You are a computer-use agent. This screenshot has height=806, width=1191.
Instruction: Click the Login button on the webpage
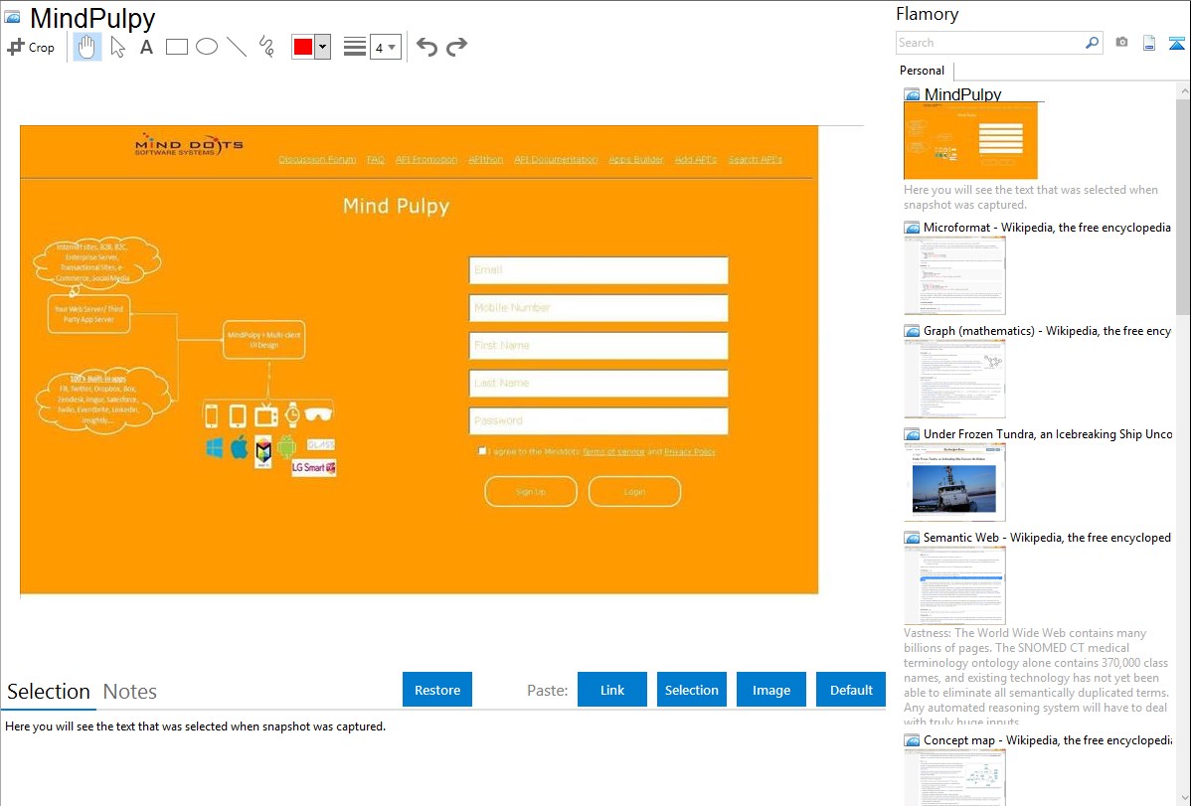[635, 492]
